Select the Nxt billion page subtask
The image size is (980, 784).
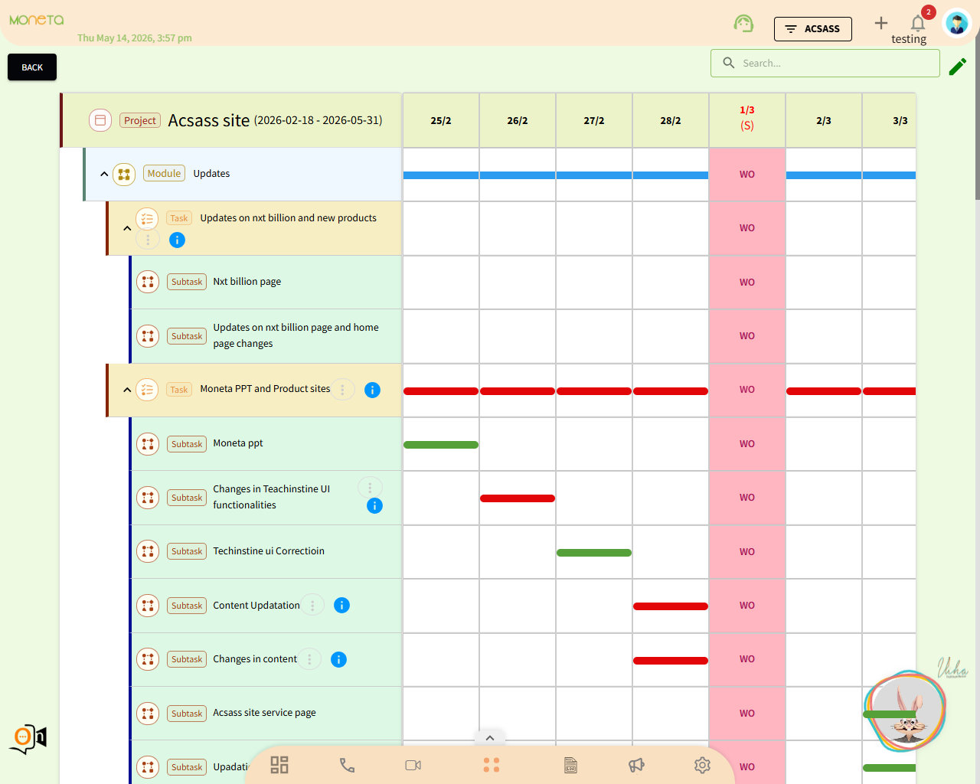(x=266, y=282)
